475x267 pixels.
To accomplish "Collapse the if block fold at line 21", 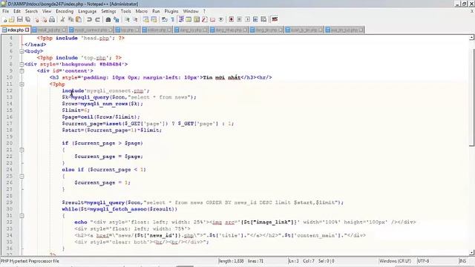I will (22, 150).
